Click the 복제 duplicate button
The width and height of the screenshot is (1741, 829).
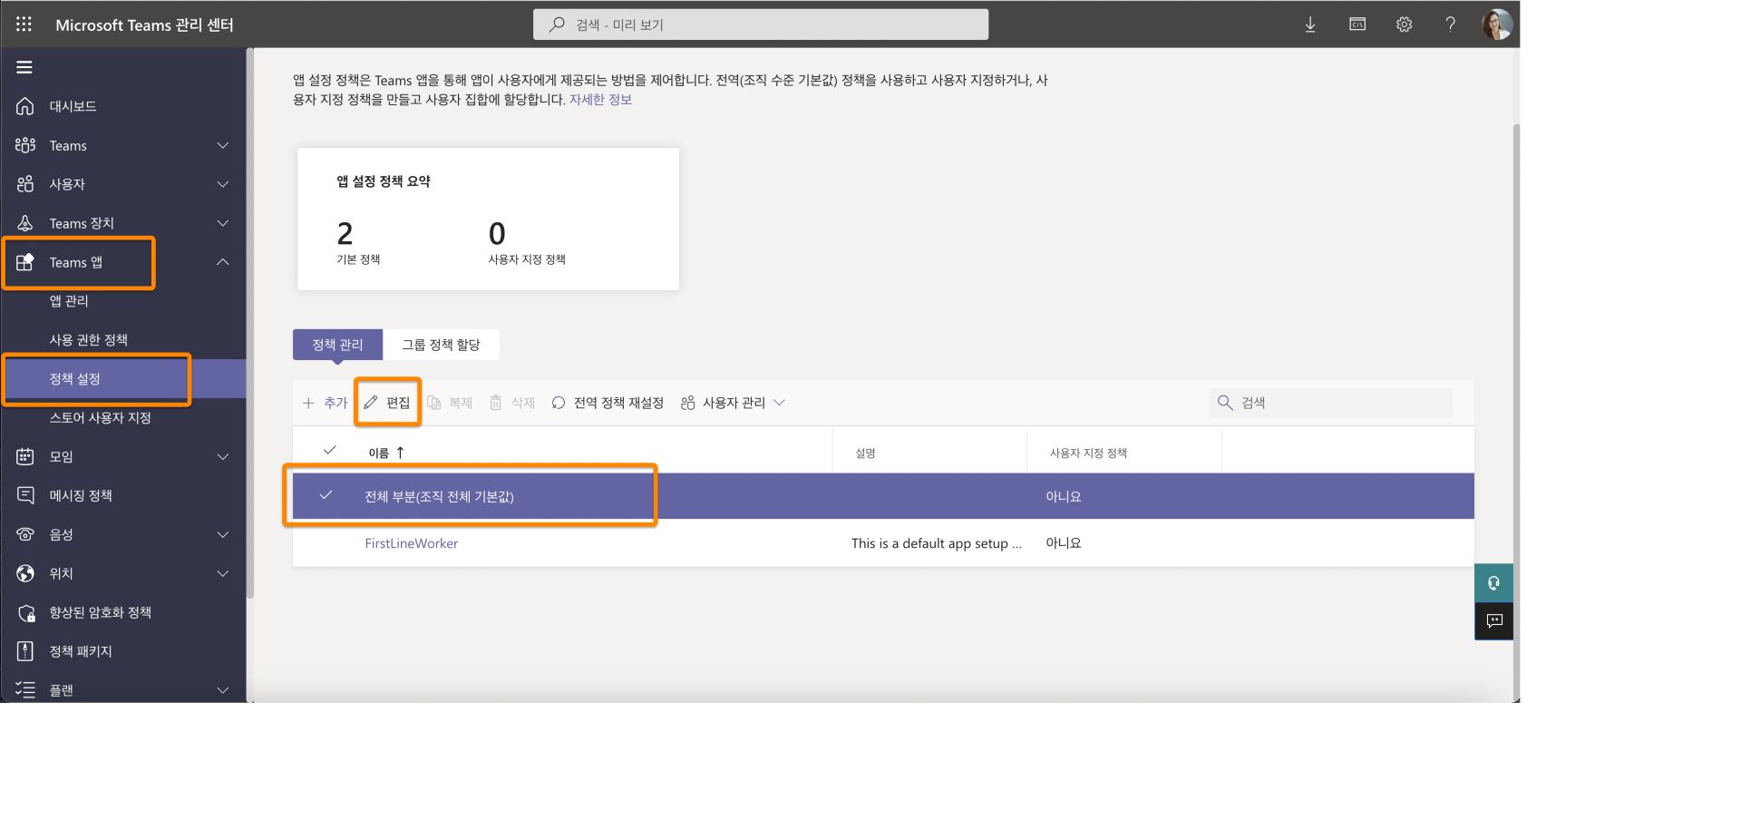pos(451,403)
